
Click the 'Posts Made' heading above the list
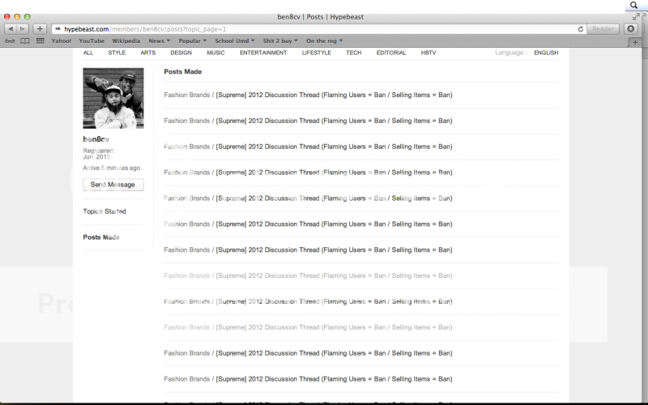click(183, 71)
